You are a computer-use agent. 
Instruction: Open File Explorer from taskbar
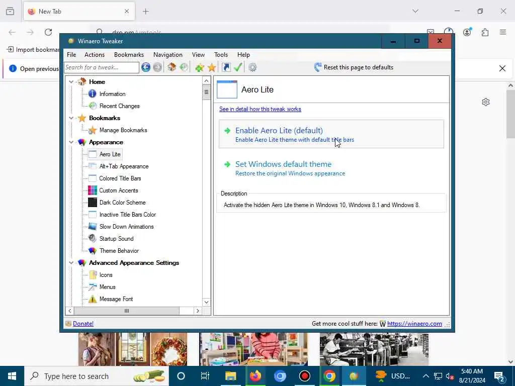(230, 376)
